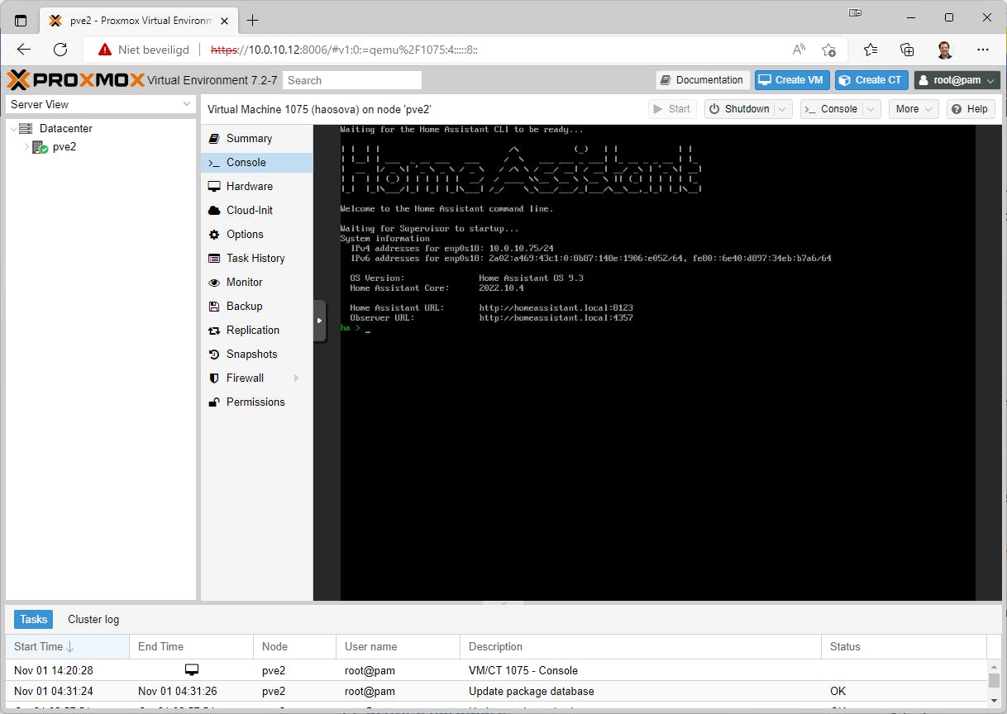The width and height of the screenshot is (1007, 714).
Task: Switch to the Cluster log tab
Action: [x=93, y=619]
